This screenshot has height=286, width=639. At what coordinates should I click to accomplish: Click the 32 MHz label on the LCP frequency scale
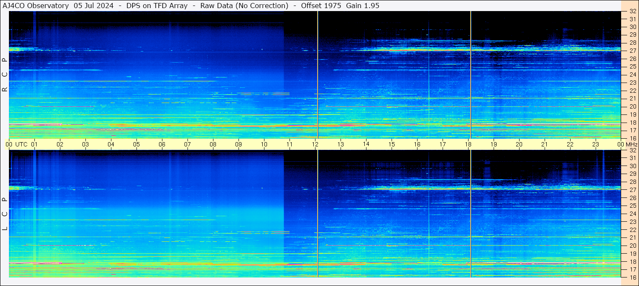click(633, 150)
